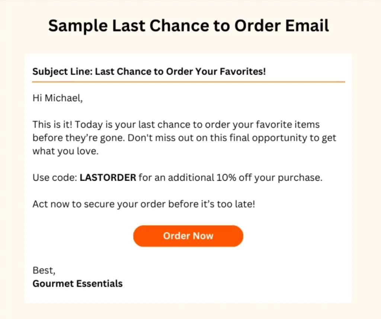Click the bold LASTORDER promo code
The width and height of the screenshot is (381, 319).
point(108,177)
